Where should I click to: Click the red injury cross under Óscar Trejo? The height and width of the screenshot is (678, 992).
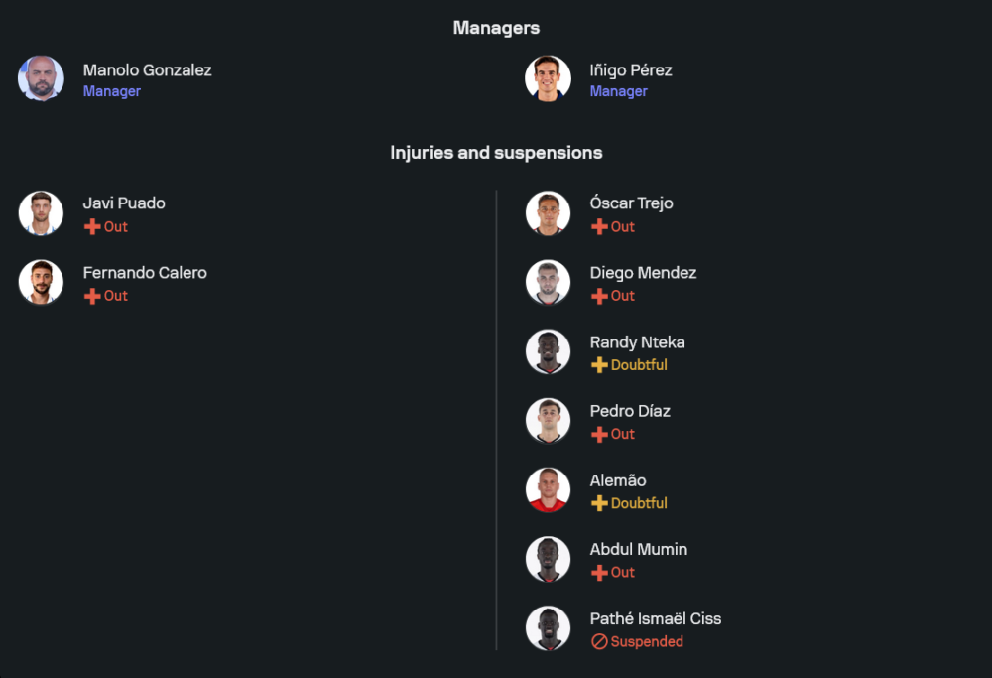[x=599, y=227]
